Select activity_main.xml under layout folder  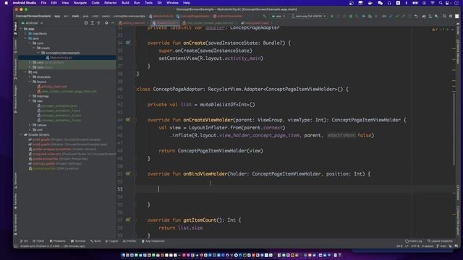54,87
